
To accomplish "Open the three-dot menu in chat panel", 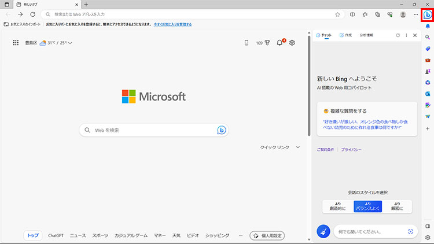I will pyautogui.click(x=406, y=35).
